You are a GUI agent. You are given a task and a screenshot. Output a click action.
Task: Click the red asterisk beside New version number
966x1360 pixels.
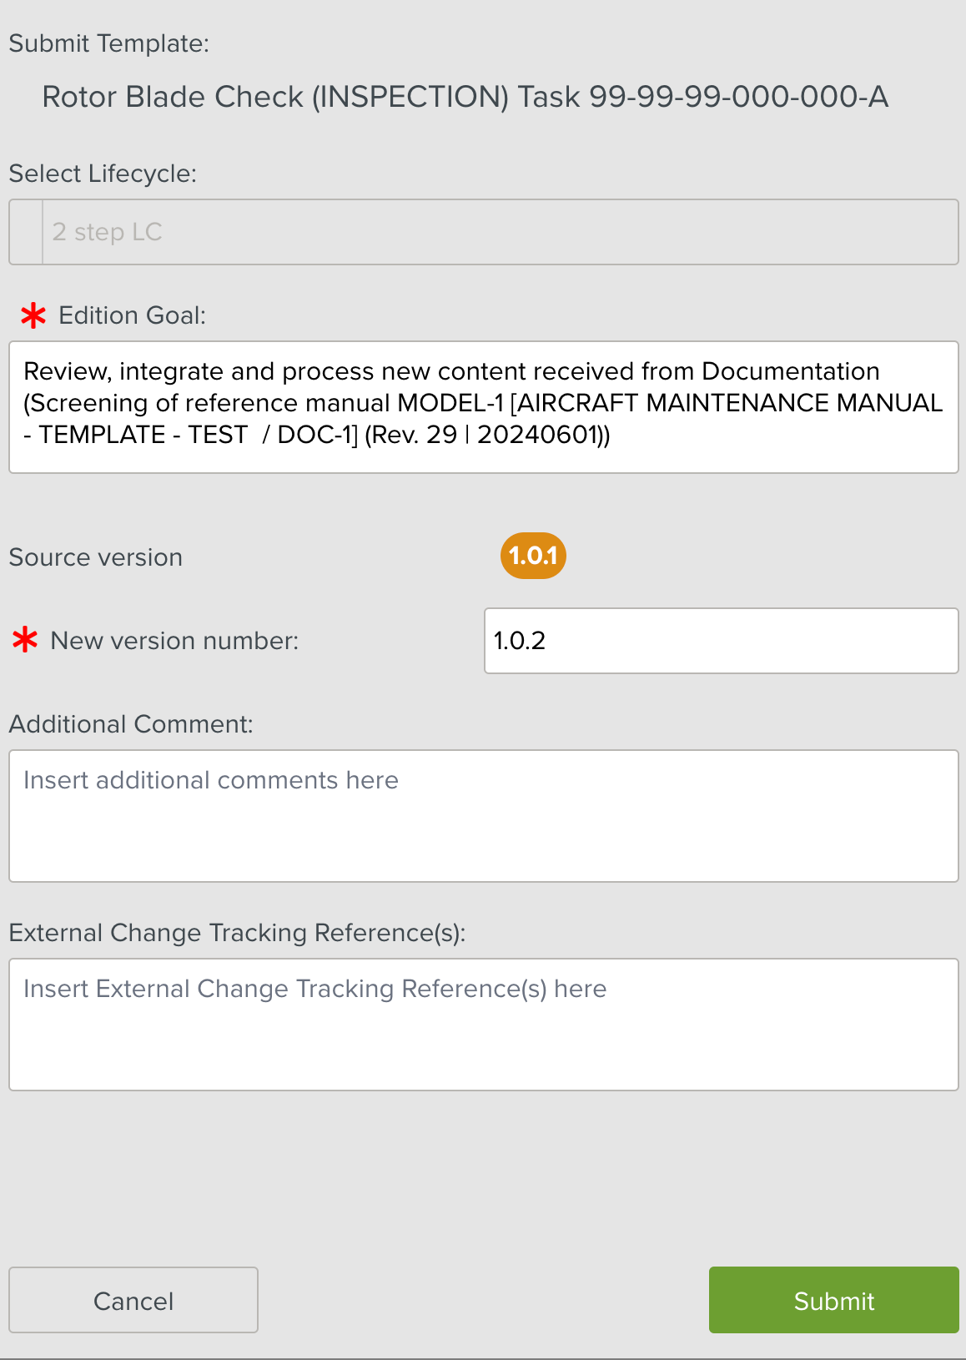25,641
